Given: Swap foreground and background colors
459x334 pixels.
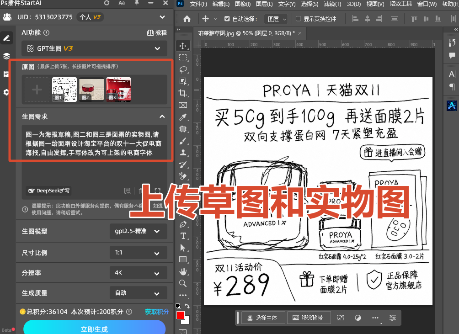Looking at the screenshot, I should click(x=187, y=306).
